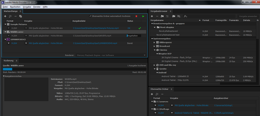Viewport: 260px width, 116px height.
Task: Collapse the Wildlife.wmv queue entry
Action: click(5, 32)
